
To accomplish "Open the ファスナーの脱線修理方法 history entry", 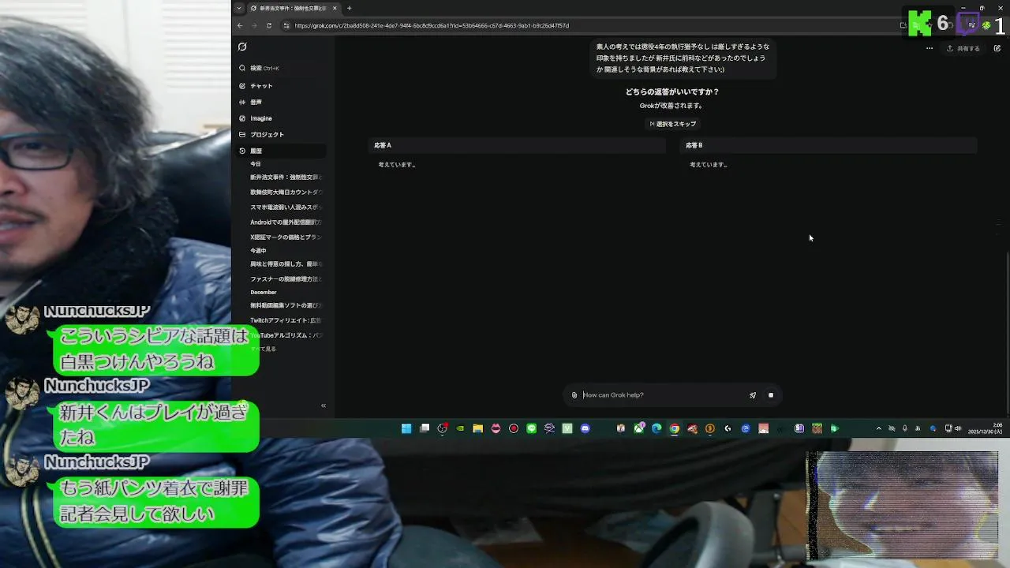I will [x=286, y=279].
